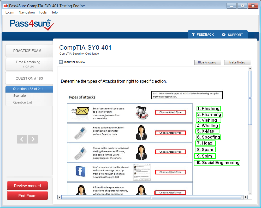
Task: Click answer '9. Spim'
Action: coord(205,156)
